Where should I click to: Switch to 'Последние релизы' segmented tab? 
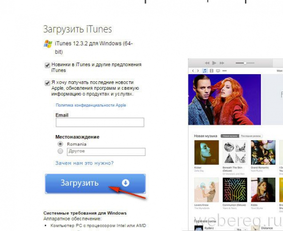251,136
